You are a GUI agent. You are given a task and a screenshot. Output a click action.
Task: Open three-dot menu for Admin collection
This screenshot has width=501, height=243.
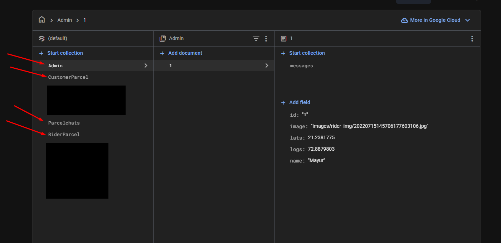[266, 39]
